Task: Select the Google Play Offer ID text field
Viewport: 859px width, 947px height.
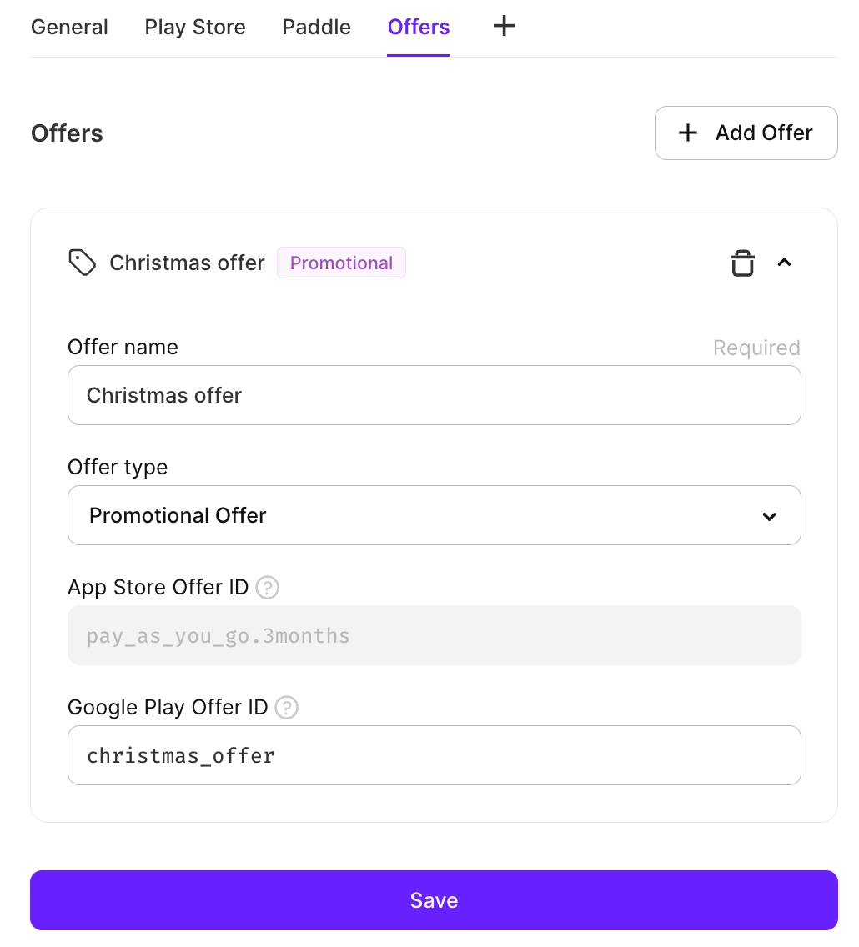Action: 434,755
